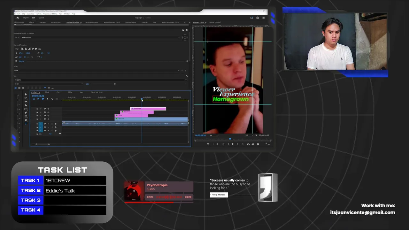Viewport: 409px width, 230px height.
Task: Switch to the Lumetri Color tab
Action: (x=56, y=22)
